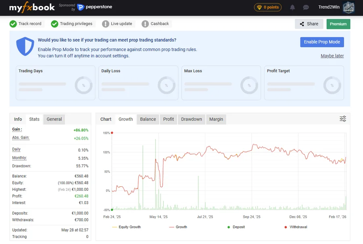363x244 pixels.
Task: Switch to the General tab
Action: coord(54,119)
